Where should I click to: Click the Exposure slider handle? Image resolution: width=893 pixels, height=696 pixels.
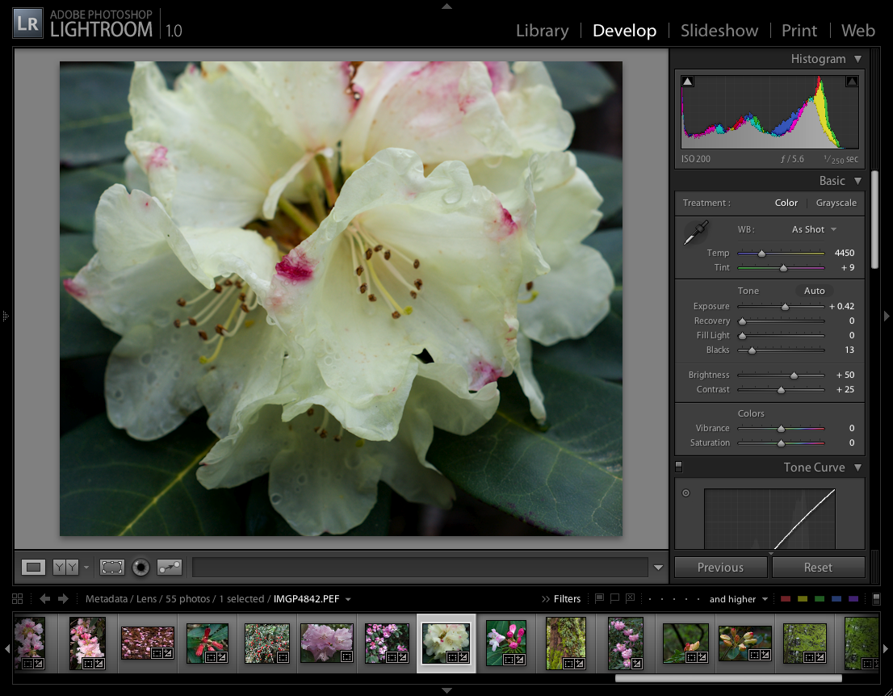(x=785, y=307)
